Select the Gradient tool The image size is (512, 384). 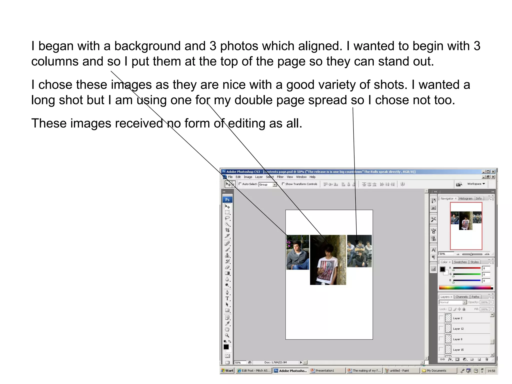click(x=227, y=273)
